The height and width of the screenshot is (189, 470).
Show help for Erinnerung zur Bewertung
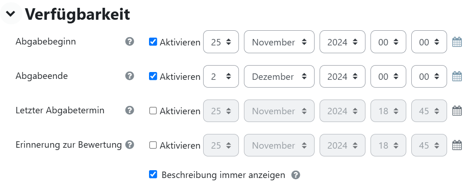point(129,145)
